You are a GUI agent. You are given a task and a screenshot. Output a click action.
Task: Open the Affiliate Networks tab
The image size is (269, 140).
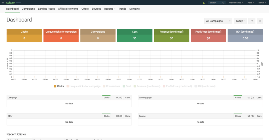[x=68, y=9]
